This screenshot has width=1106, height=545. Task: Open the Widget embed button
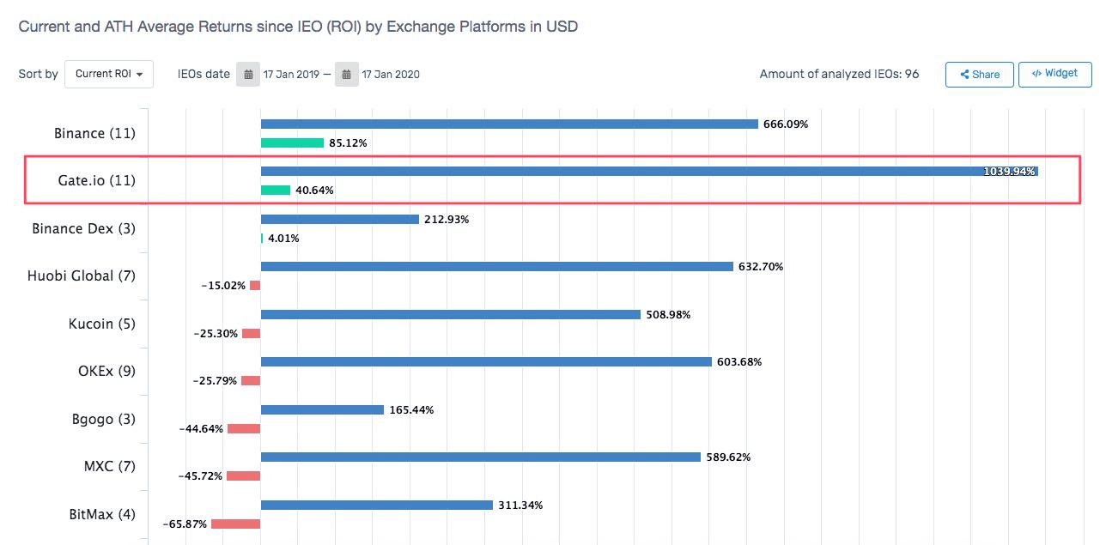pyautogui.click(x=1054, y=74)
